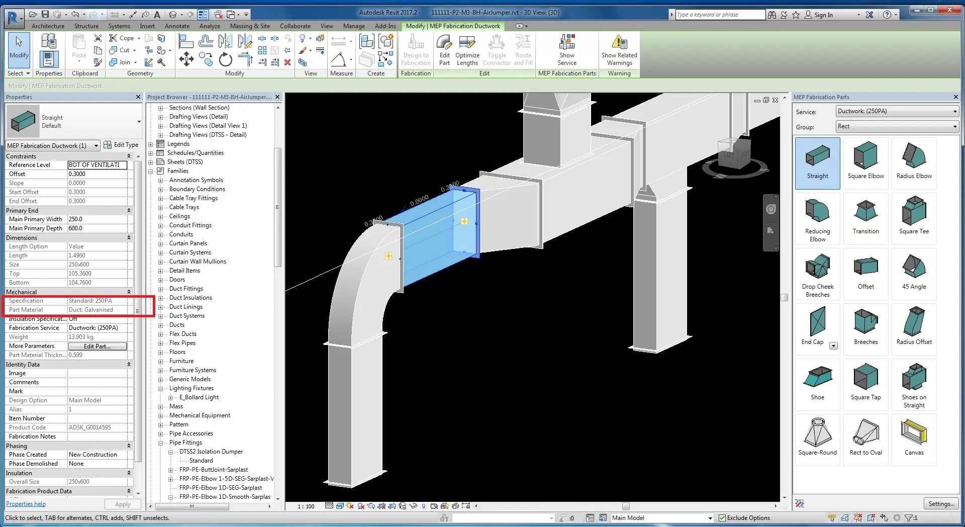
Task: Click the keyword search box
Action: [720, 15]
